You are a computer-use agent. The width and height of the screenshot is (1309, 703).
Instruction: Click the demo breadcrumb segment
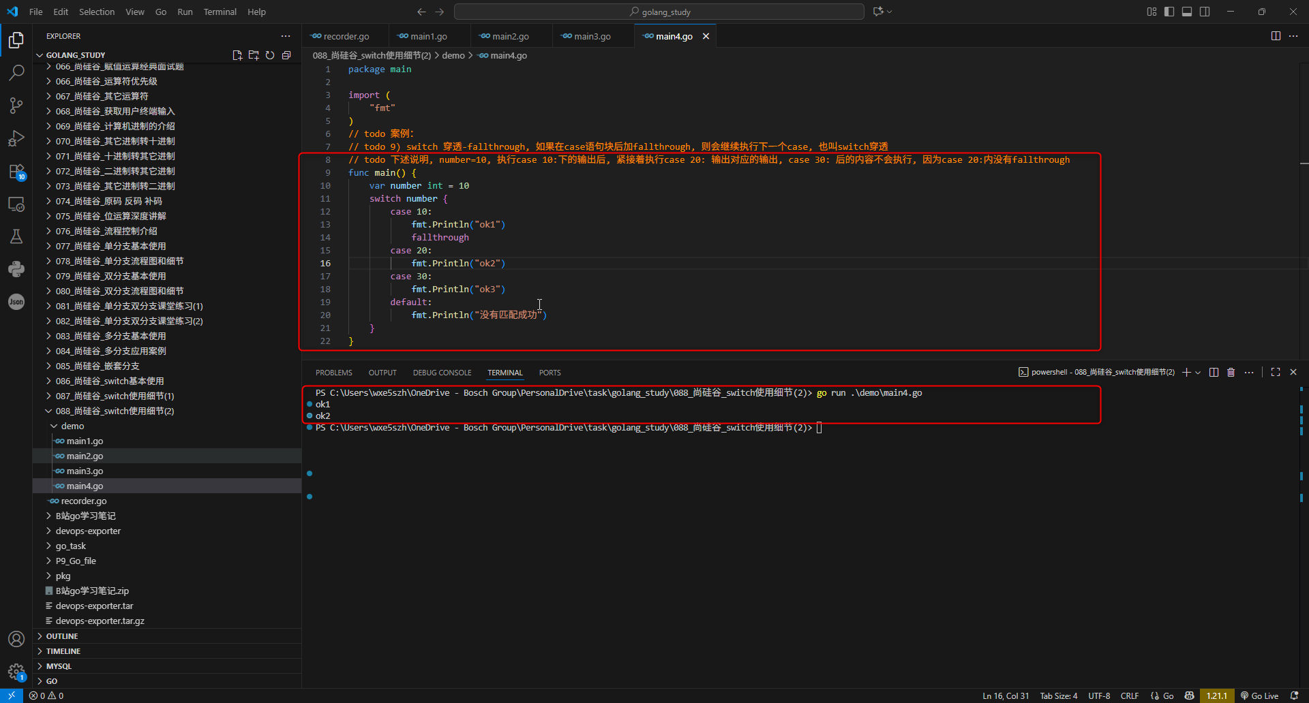(x=453, y=55)
